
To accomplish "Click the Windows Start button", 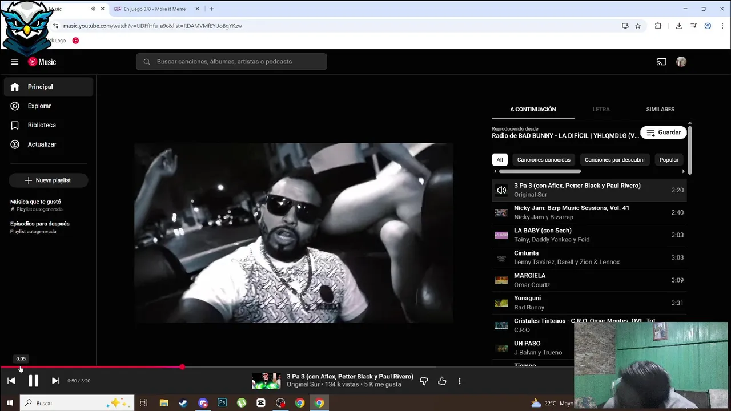I will (10, 403).
